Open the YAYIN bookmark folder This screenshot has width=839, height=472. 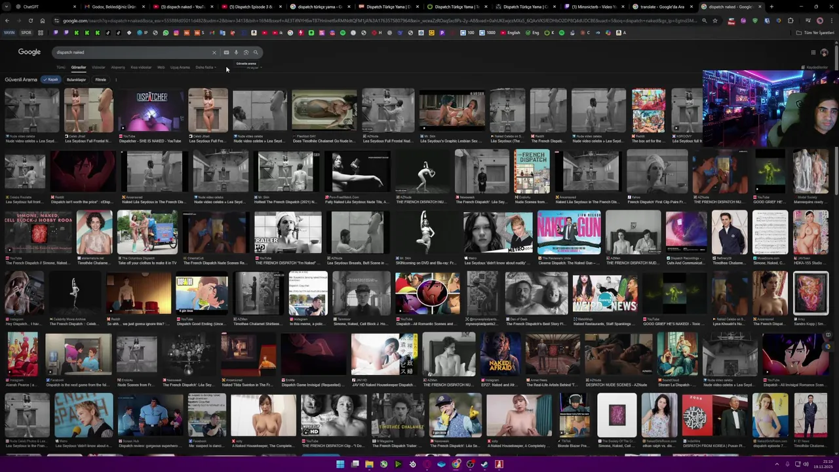pyautogui.click(x=9, y=33)
